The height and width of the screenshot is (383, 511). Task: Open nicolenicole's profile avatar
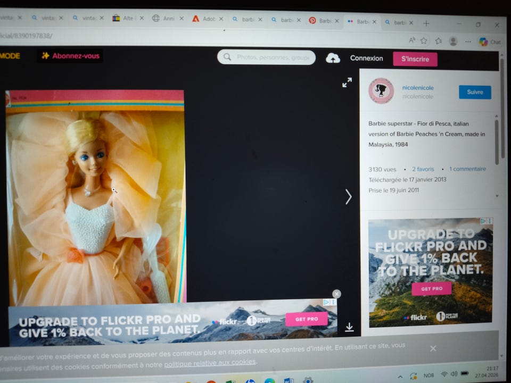[x=381, y=91]
